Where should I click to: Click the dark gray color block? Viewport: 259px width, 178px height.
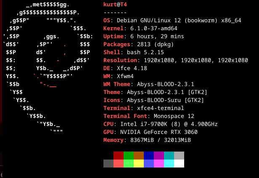click(108, 163)
